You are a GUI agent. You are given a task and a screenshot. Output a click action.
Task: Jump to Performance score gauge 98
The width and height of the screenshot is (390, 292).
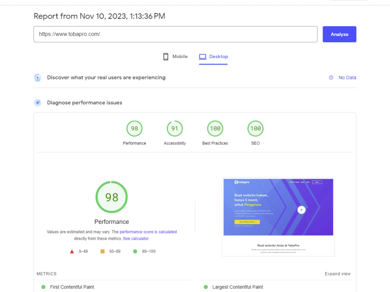pos(134,128)
